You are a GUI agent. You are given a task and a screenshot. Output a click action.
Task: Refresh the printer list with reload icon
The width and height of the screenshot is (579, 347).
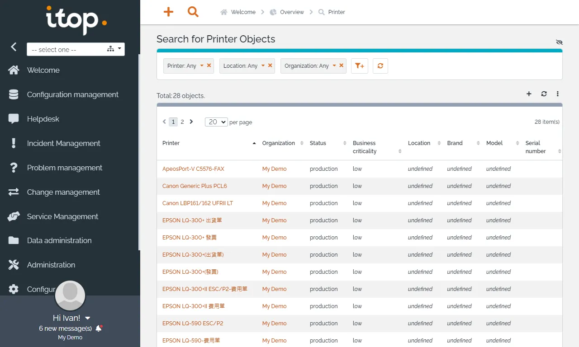tap(544, 94)
